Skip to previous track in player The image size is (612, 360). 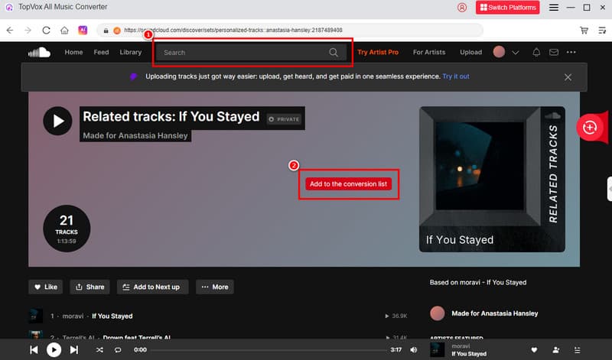34,350
